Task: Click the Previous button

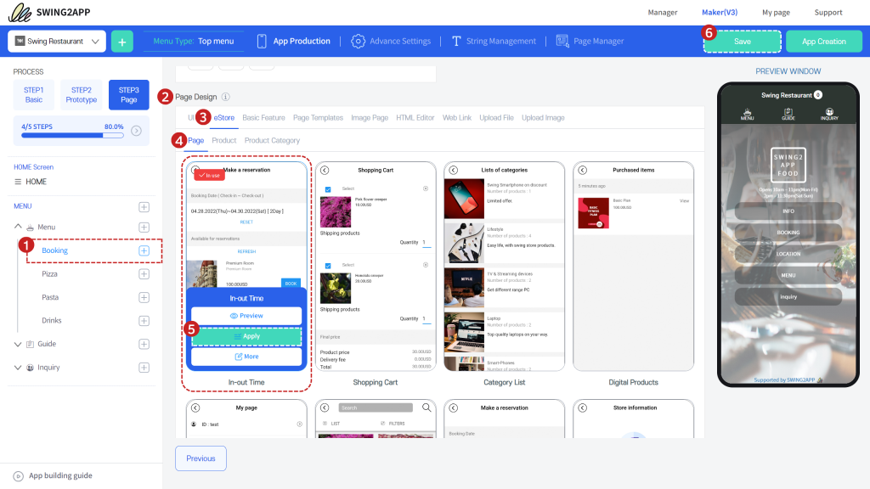Action: tap(201, 458)
